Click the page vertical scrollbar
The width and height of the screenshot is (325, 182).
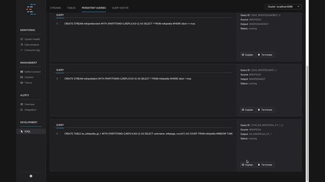(x=307, y=123)
